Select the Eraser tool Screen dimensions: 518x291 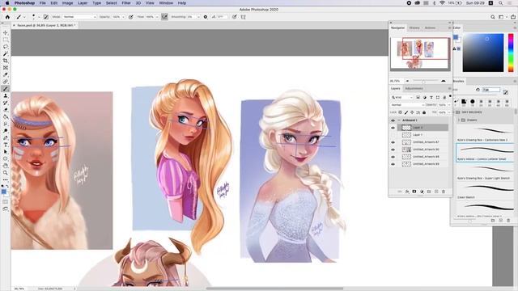point(6,110)
